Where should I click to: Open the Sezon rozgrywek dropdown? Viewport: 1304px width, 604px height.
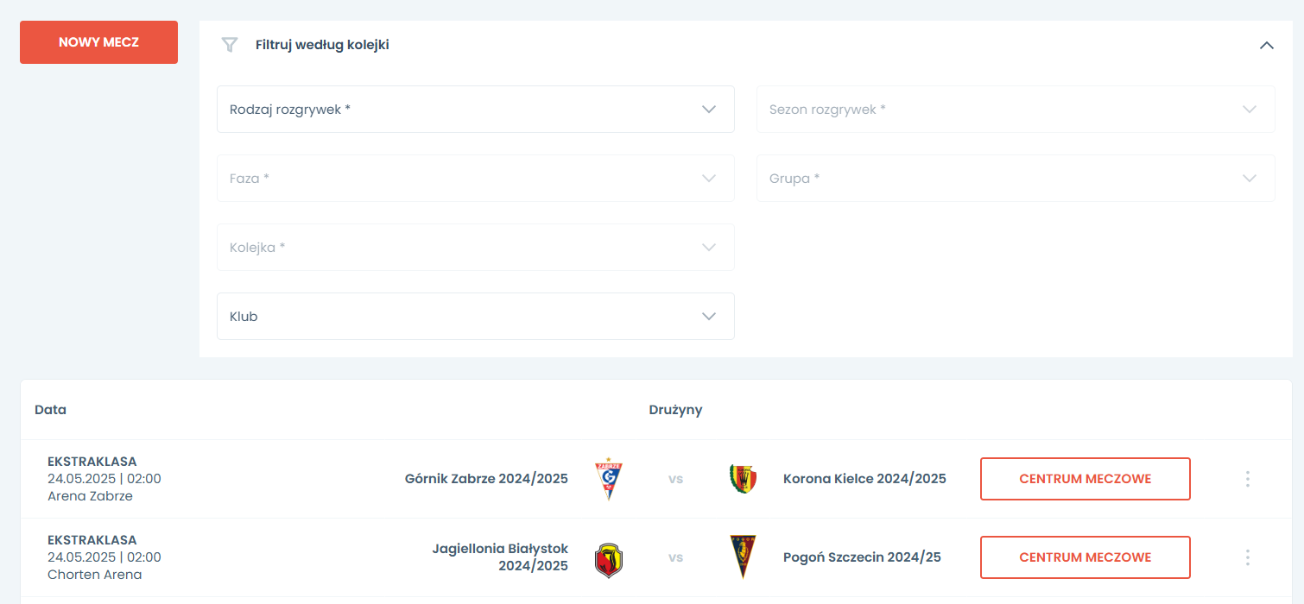coord(1015,110)
